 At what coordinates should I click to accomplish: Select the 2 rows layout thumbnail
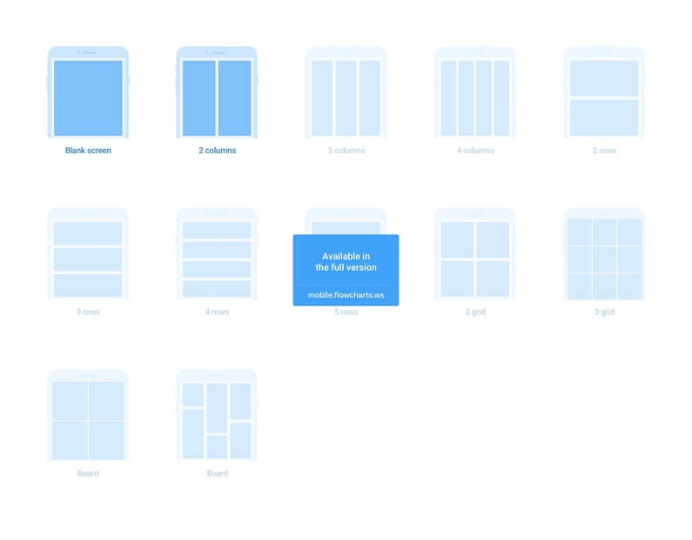pos(604,92)
